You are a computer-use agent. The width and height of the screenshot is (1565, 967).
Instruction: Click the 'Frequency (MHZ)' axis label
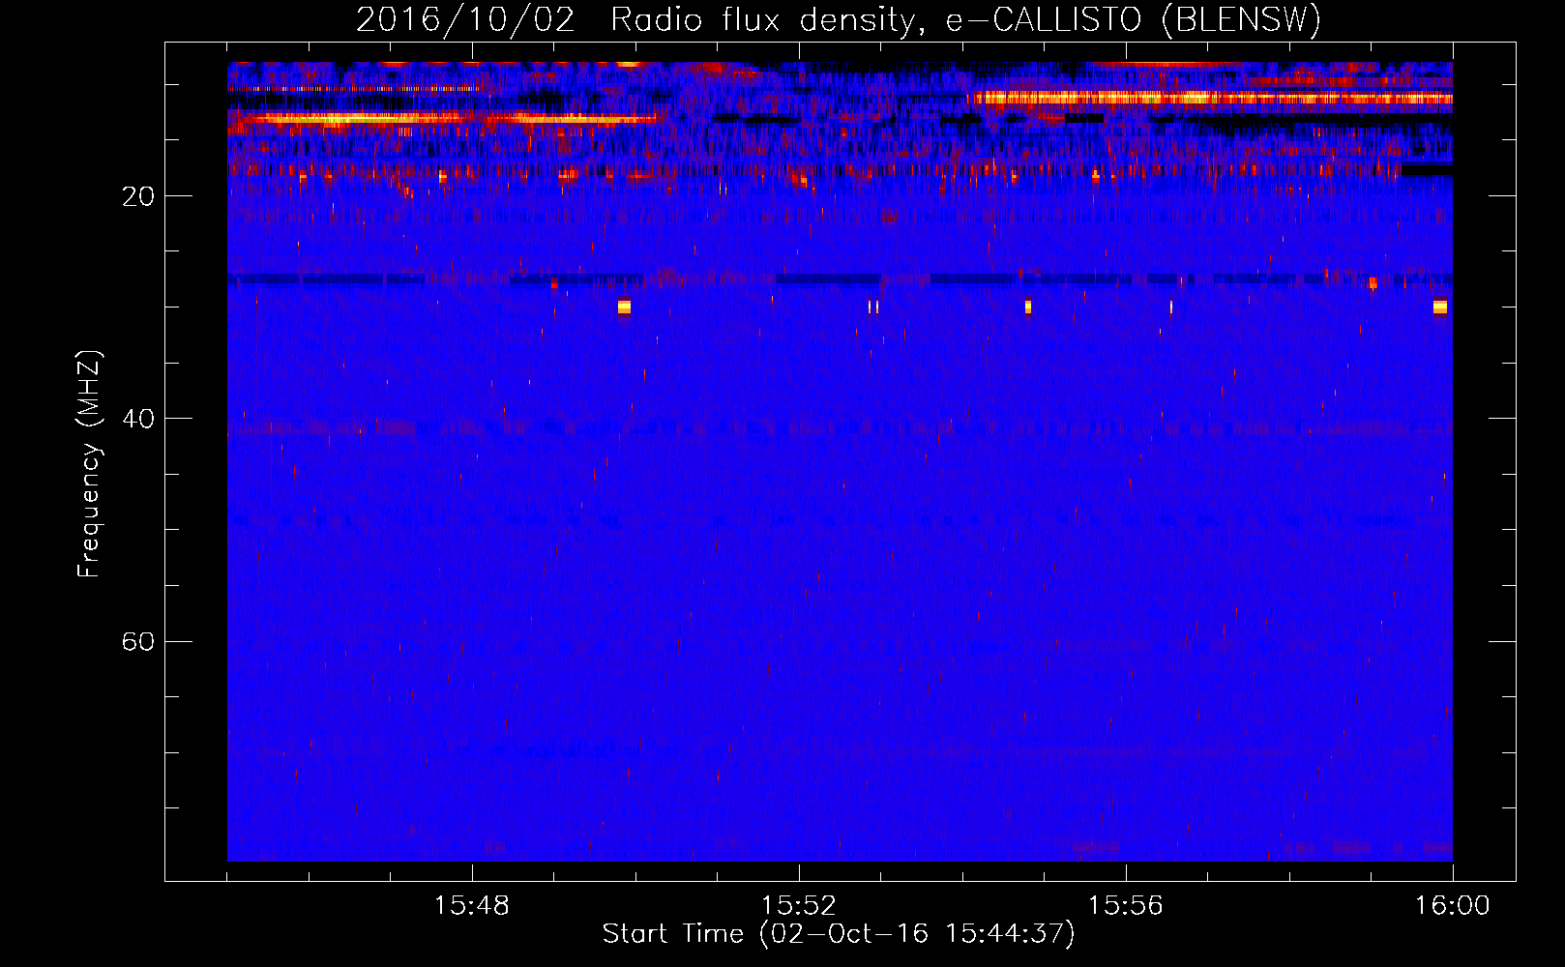[x=89, y=464]
